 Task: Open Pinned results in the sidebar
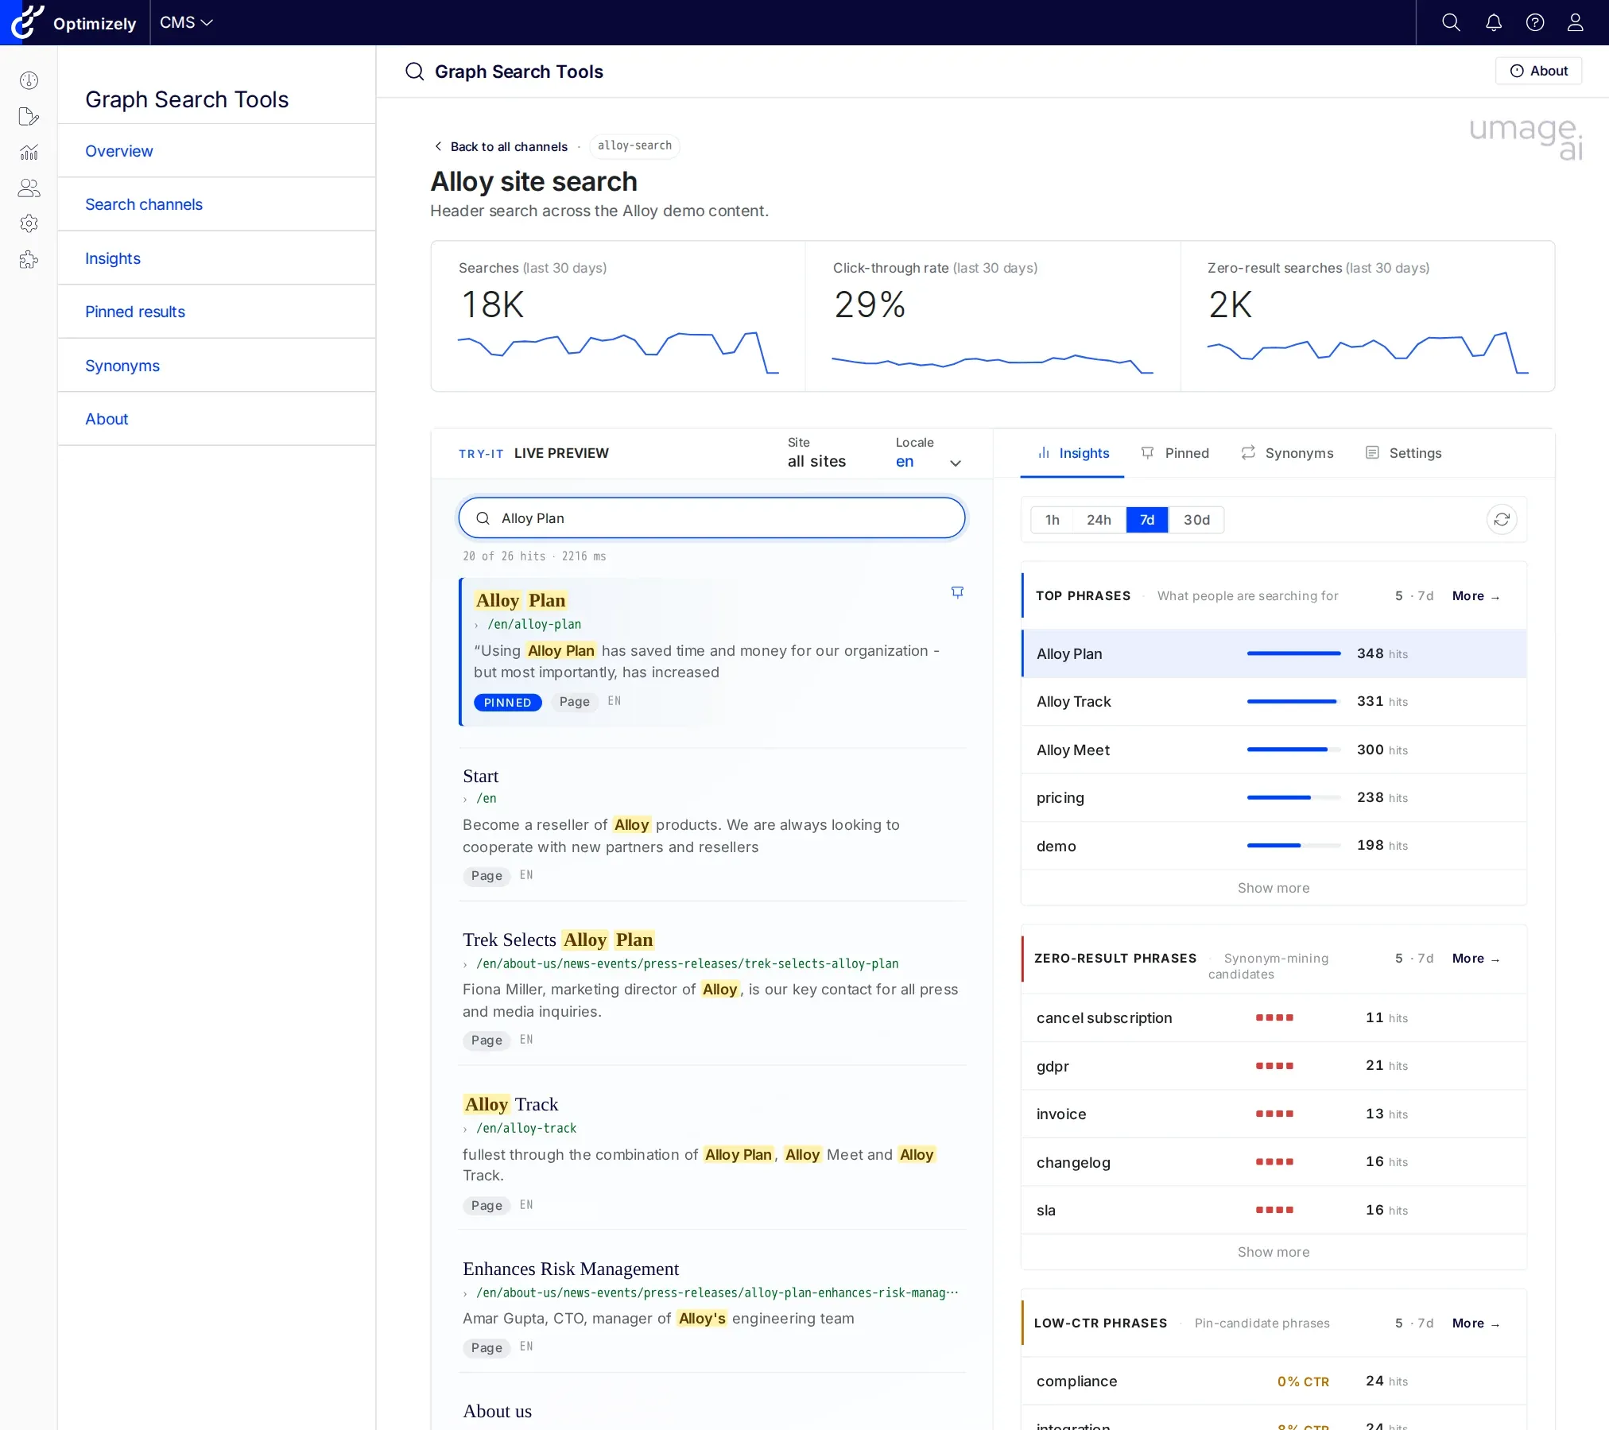click(216, 312)
